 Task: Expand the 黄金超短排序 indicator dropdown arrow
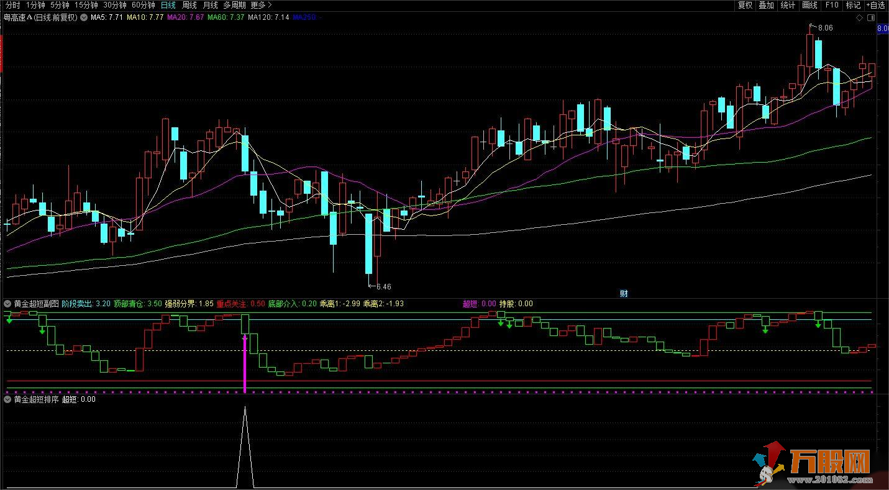(x=7, y=399)
